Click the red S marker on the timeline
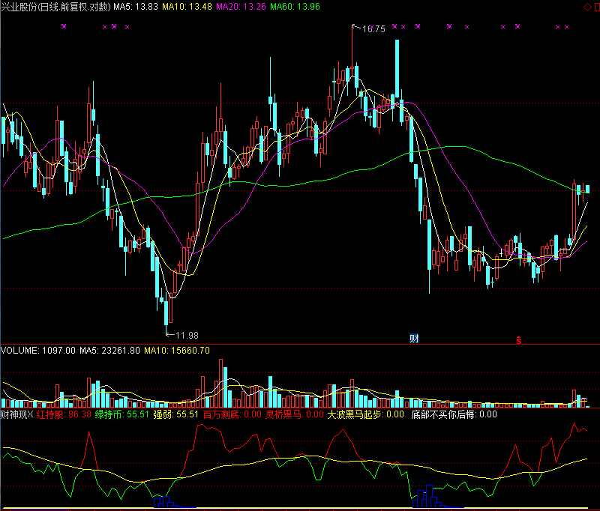The image size is (600, 511). [517, 339]
